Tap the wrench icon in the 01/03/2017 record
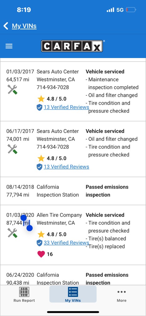 click(12, 89)
